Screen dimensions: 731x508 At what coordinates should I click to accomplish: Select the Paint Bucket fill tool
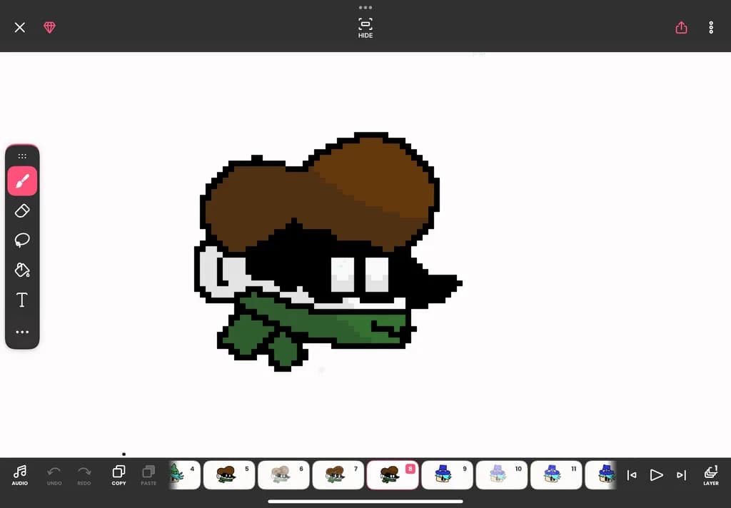click(22, 270)
